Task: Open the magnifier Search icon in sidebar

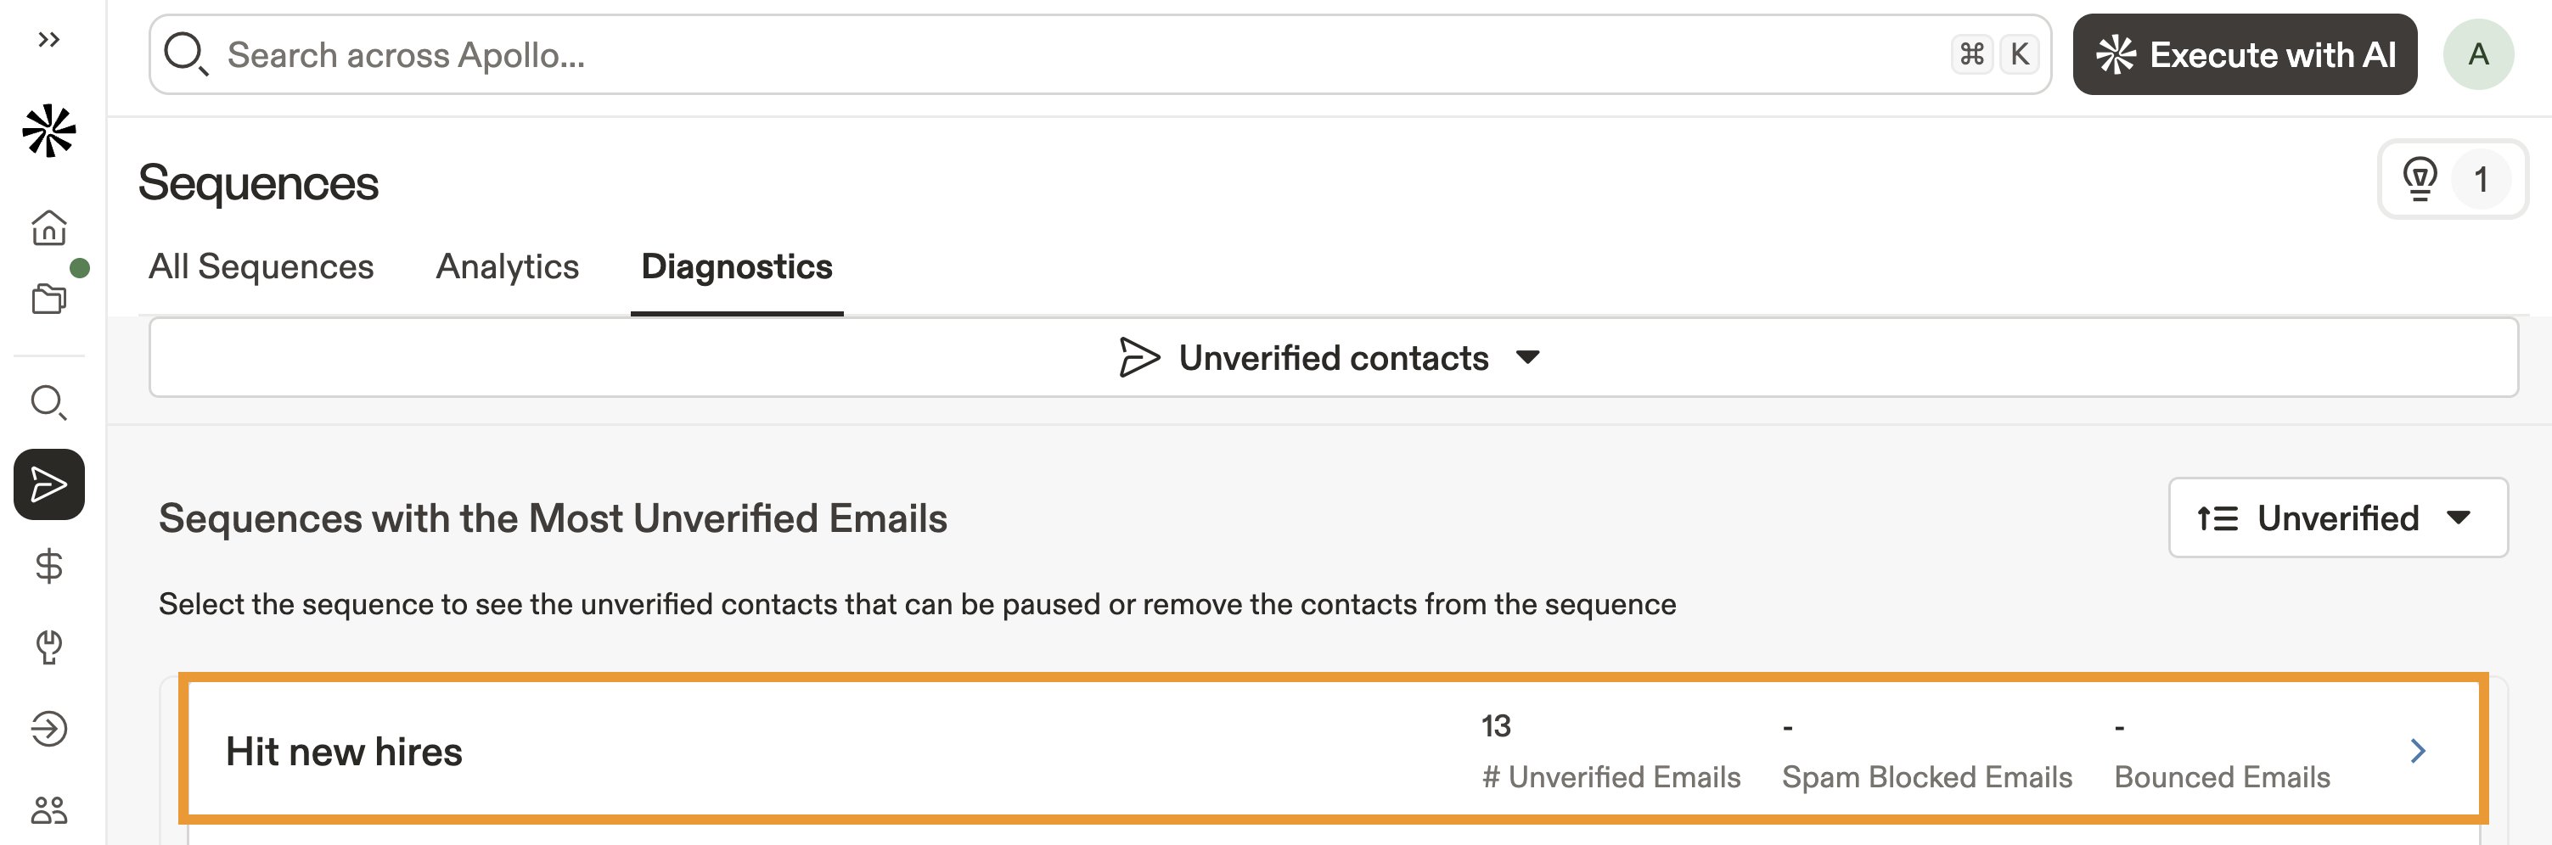Action: [x=48, y=402]
